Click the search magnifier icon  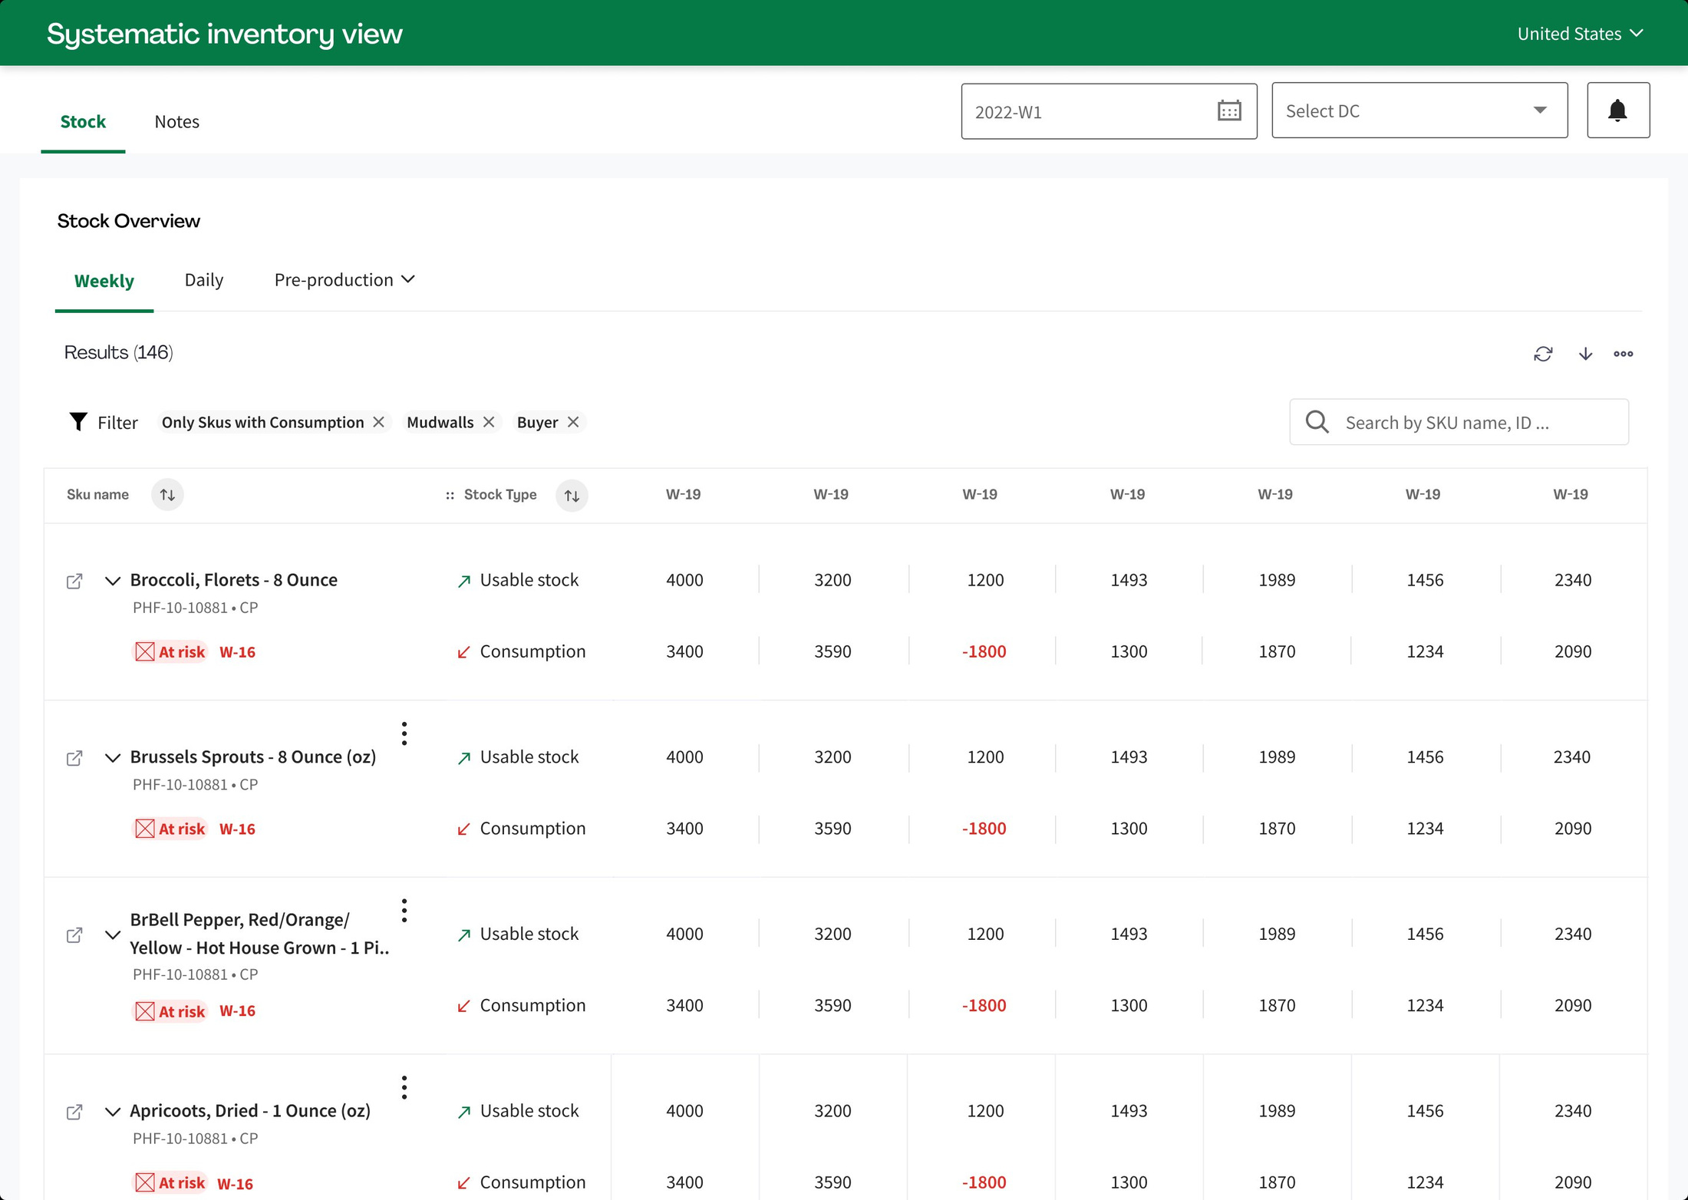(x=1317, y=422)
